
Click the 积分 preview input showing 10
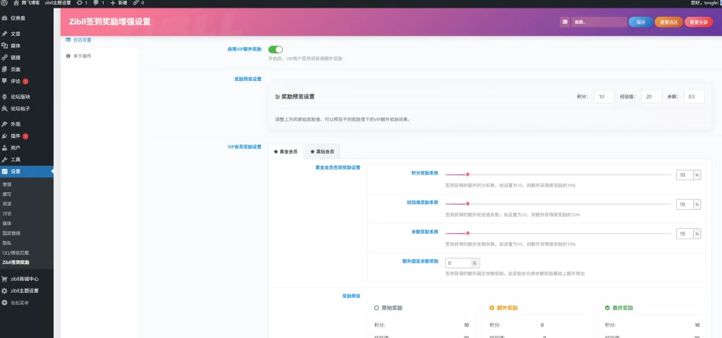coord(604,96)
